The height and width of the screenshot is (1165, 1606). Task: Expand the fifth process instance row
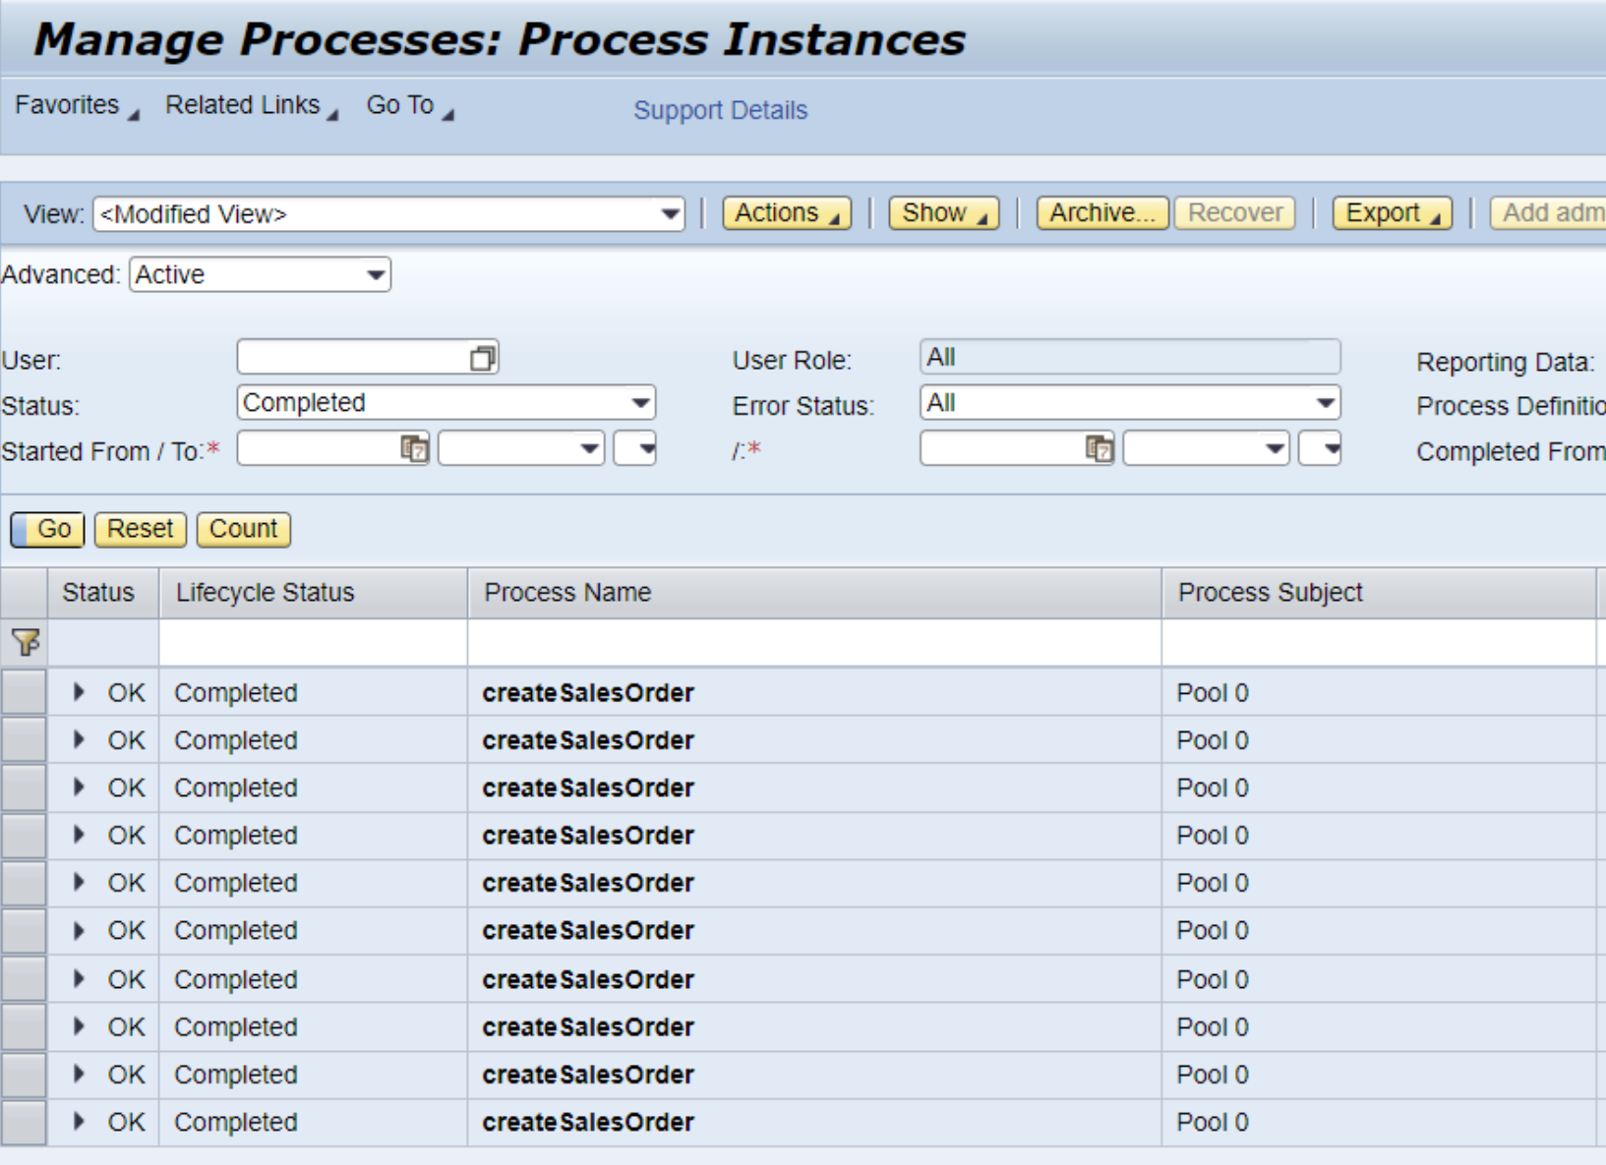(79, 882)
